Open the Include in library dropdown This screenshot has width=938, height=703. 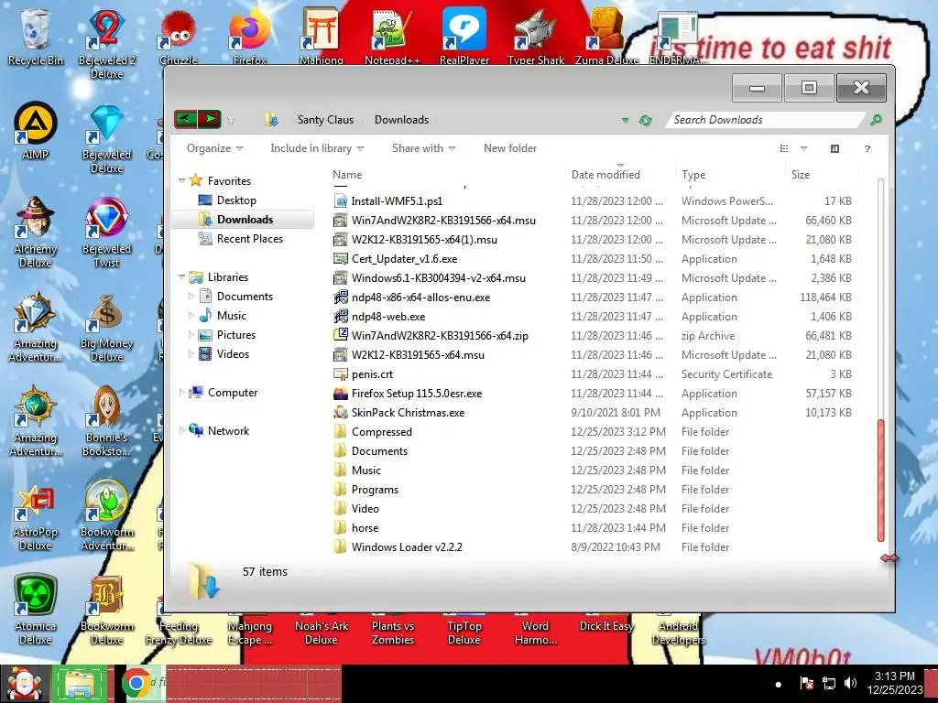pos(317,148)
